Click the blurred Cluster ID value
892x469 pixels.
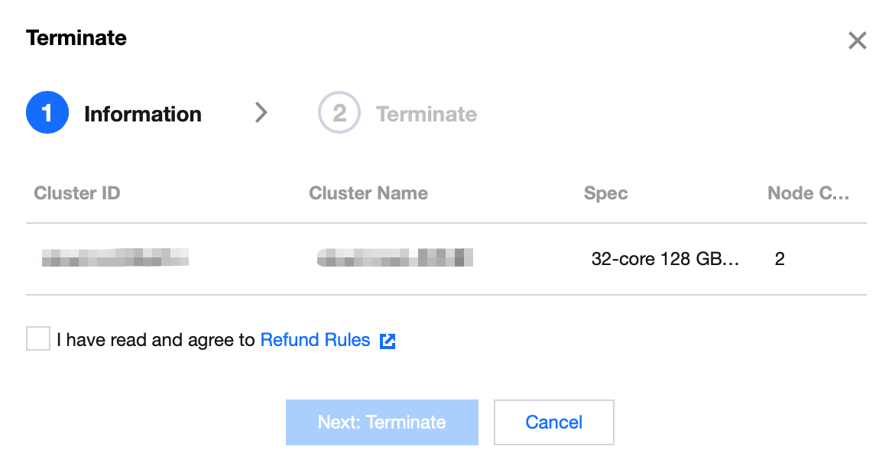click(x=115, y=258)
